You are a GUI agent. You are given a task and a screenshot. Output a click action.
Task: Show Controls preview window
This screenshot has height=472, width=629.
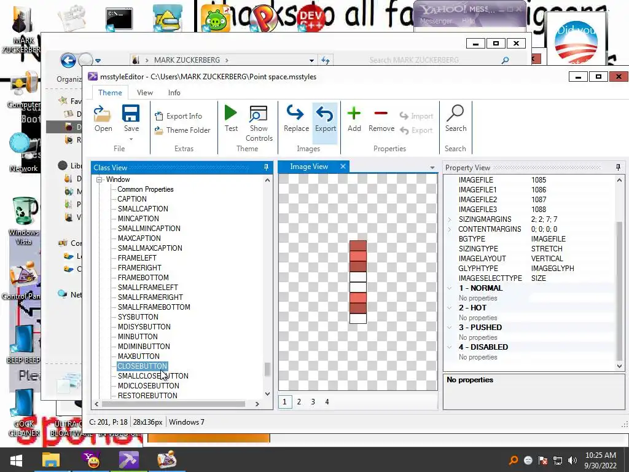pyautogui.click(x=259, y=123)
